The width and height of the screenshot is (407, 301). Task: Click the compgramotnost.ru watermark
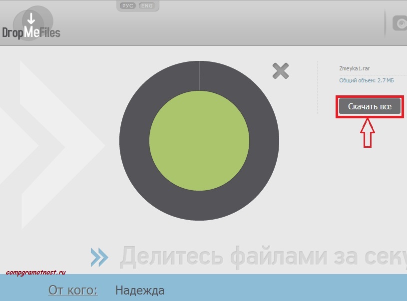point(36,273)
